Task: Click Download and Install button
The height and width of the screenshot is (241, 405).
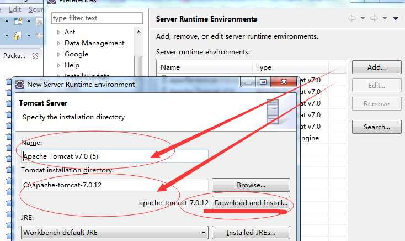Action: tap(251, 203)
